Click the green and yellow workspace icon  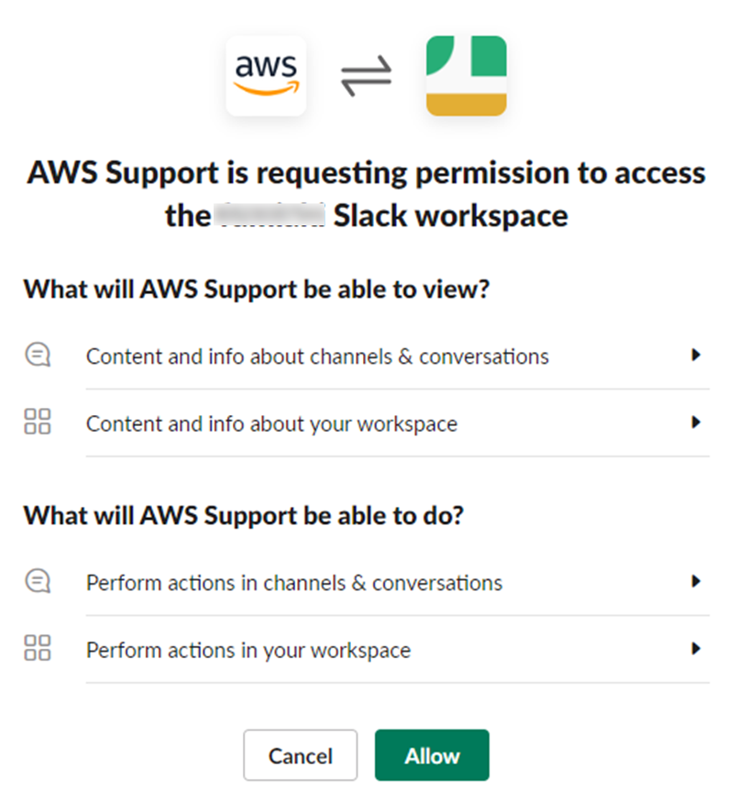point(467,75)
